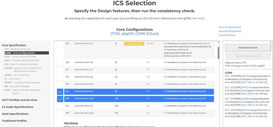Close the consistency check side panel

pos(271,43)
